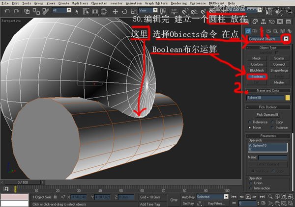Click the Undo arrow icon
The image size is (295, 207).
coord(7,11)
